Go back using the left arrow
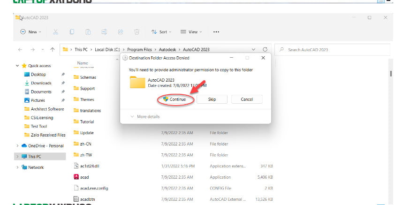 click(x=20, y=50)
